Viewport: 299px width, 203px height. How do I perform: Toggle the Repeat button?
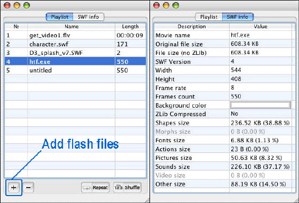(96, 188)
